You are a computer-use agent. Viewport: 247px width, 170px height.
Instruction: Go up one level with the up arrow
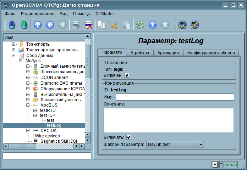[38, 25]
